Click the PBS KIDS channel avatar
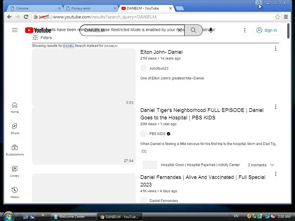Viewport: 295px width, 221px height. [144, 134]
